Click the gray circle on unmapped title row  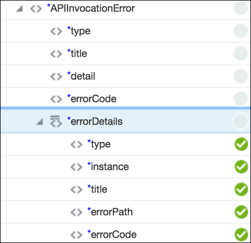coord(241,54)
